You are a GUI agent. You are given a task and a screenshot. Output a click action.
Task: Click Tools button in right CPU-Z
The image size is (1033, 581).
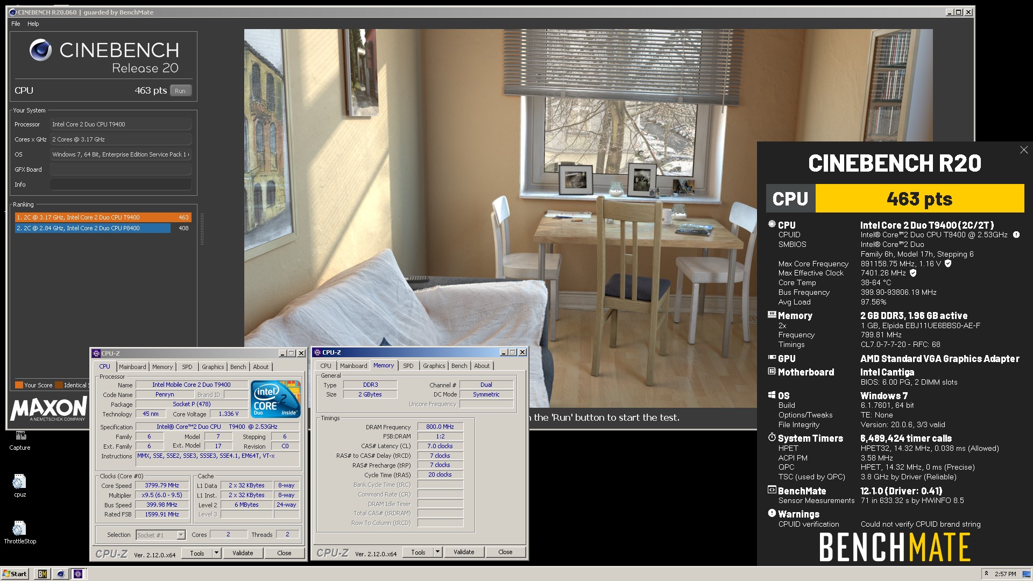pyautogui.click(x=418, y=552)
